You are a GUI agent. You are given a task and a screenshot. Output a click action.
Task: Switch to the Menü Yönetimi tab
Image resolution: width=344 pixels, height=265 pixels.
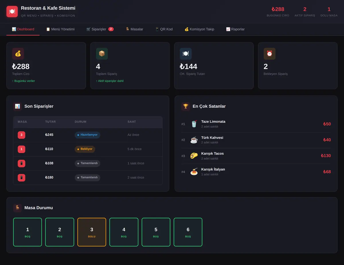tap(60, 29)
